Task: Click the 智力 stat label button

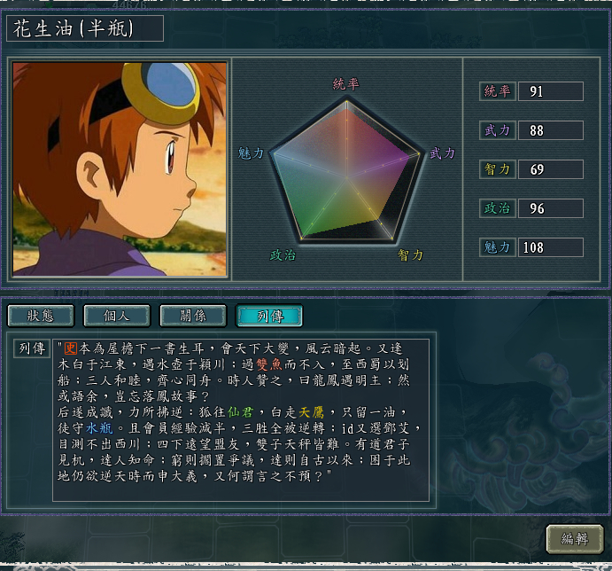Action: [497, 169]
